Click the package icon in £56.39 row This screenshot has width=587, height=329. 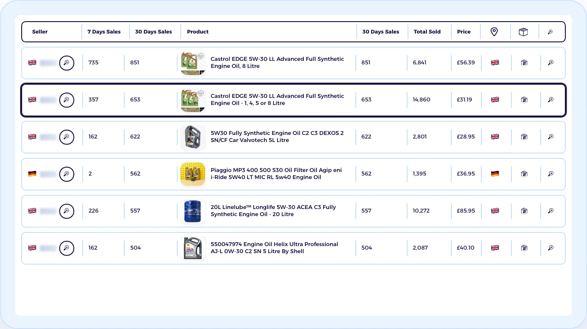tap(524, 63)
